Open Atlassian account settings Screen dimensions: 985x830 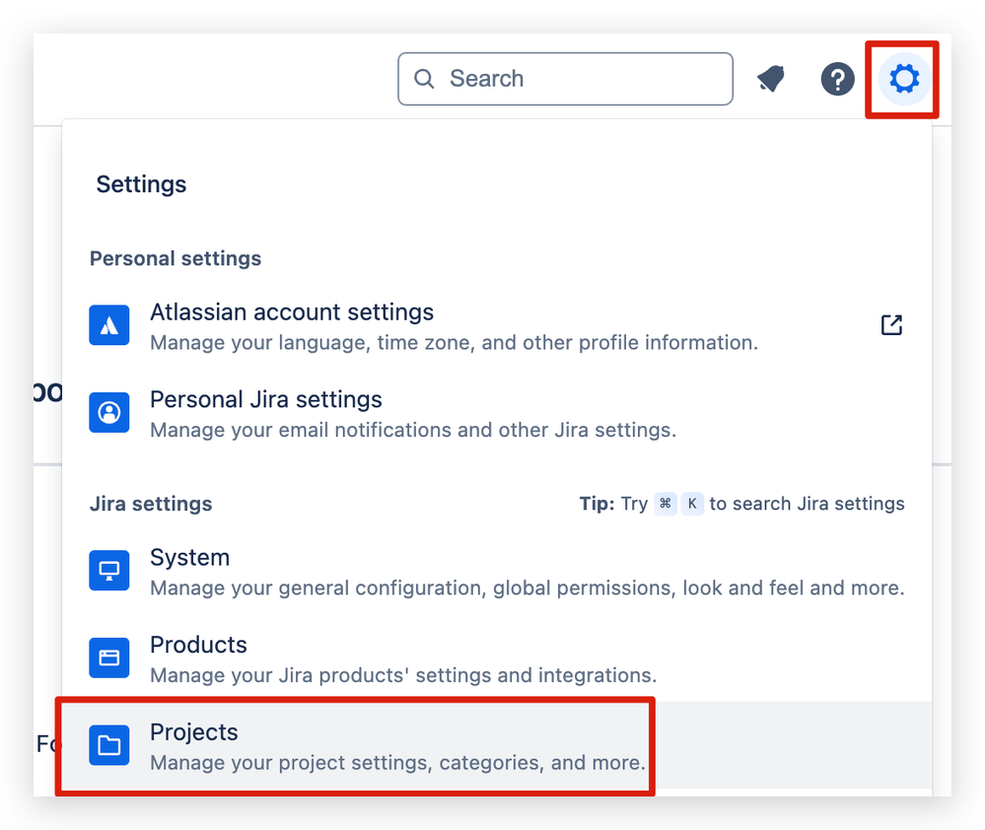[x=496, y=326]
